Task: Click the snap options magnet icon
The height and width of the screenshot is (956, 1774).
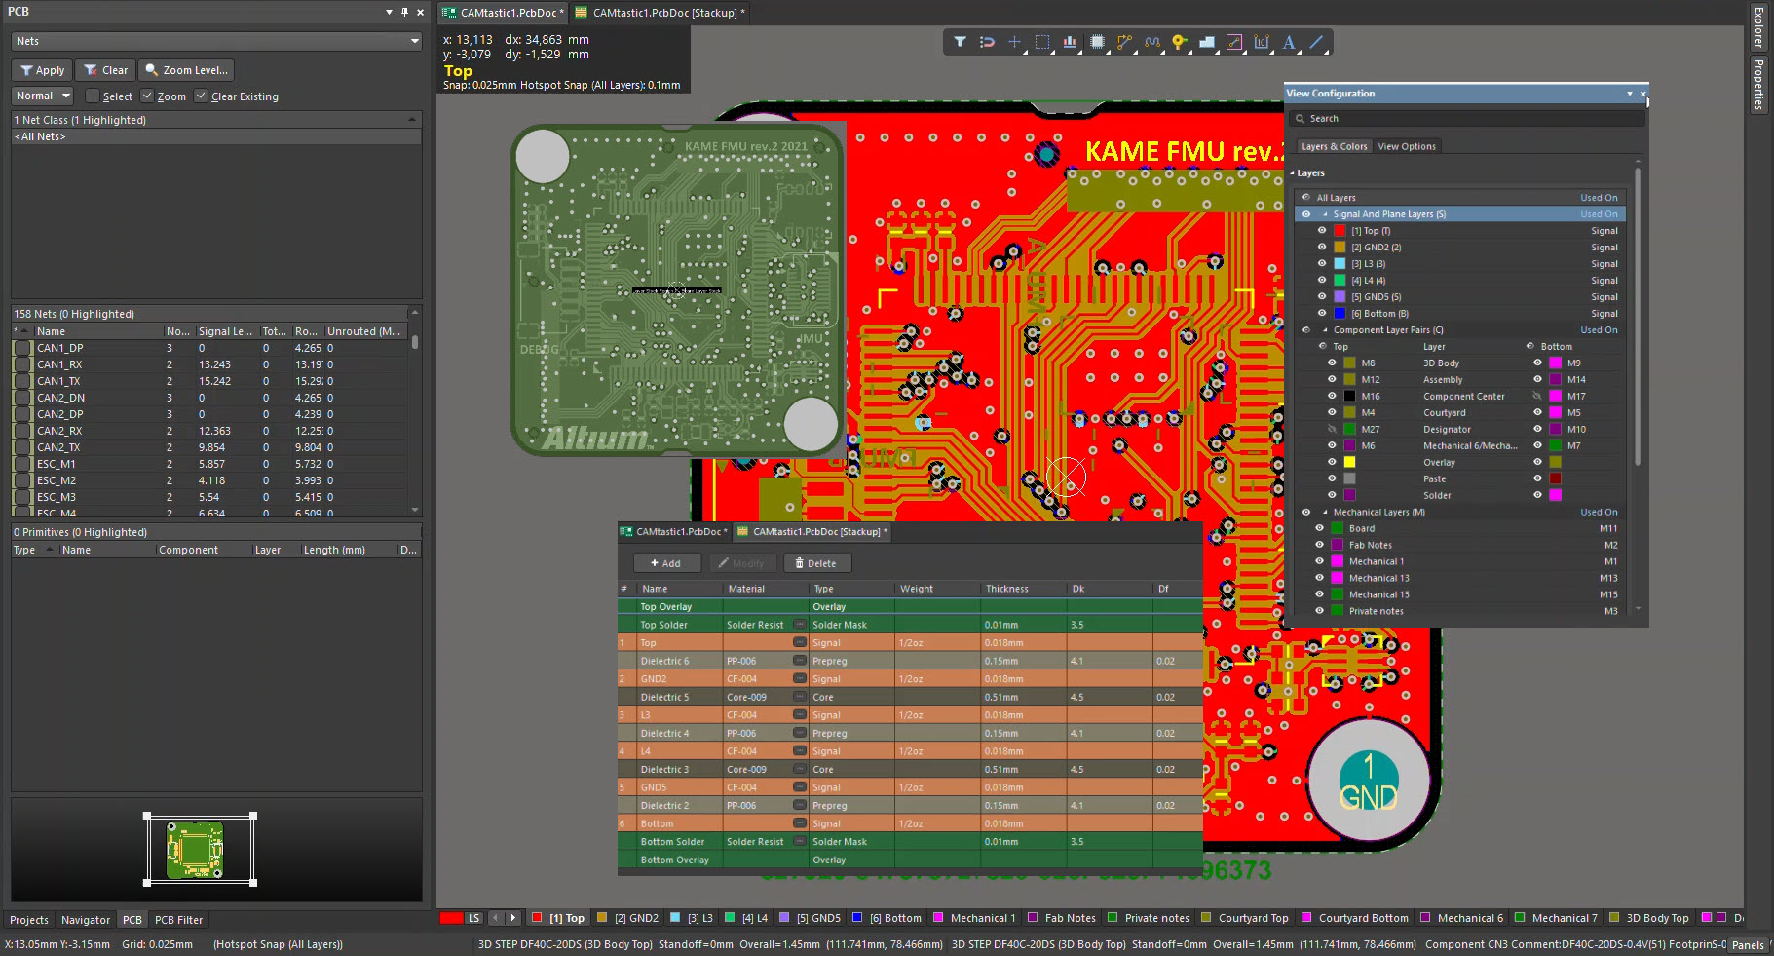Action: pos(987,42)
